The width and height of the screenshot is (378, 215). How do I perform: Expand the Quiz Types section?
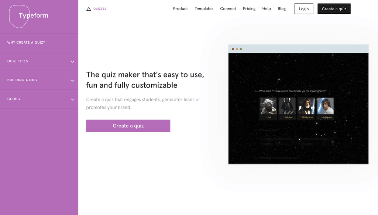(39, 61)
